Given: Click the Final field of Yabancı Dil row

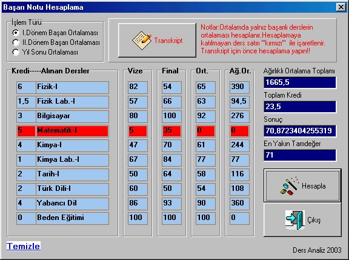Looking at the screenshot, I should [x=171, y=204].
